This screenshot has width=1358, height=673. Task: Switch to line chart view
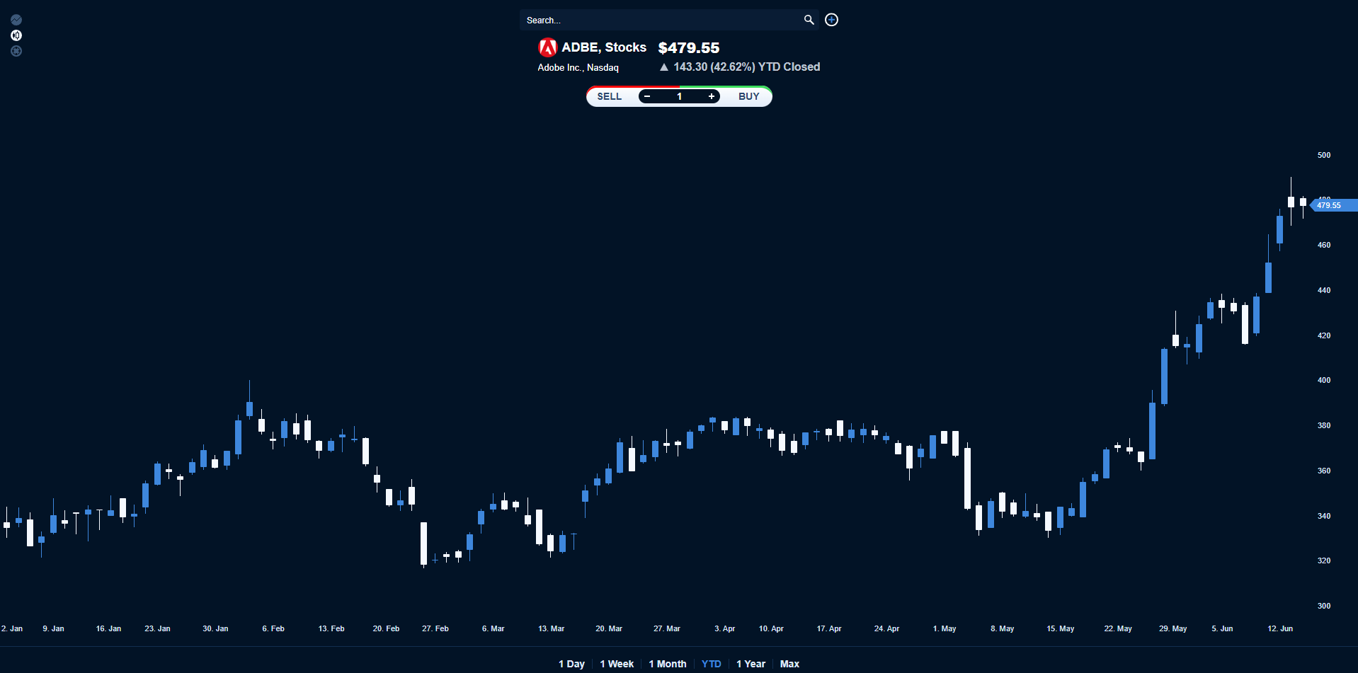[x=16, y=20]
